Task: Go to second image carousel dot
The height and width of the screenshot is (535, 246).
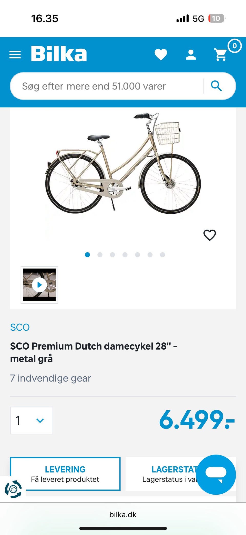Action: (100, 255)
